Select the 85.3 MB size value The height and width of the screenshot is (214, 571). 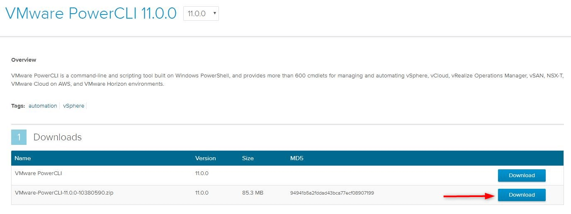(253, 193)
